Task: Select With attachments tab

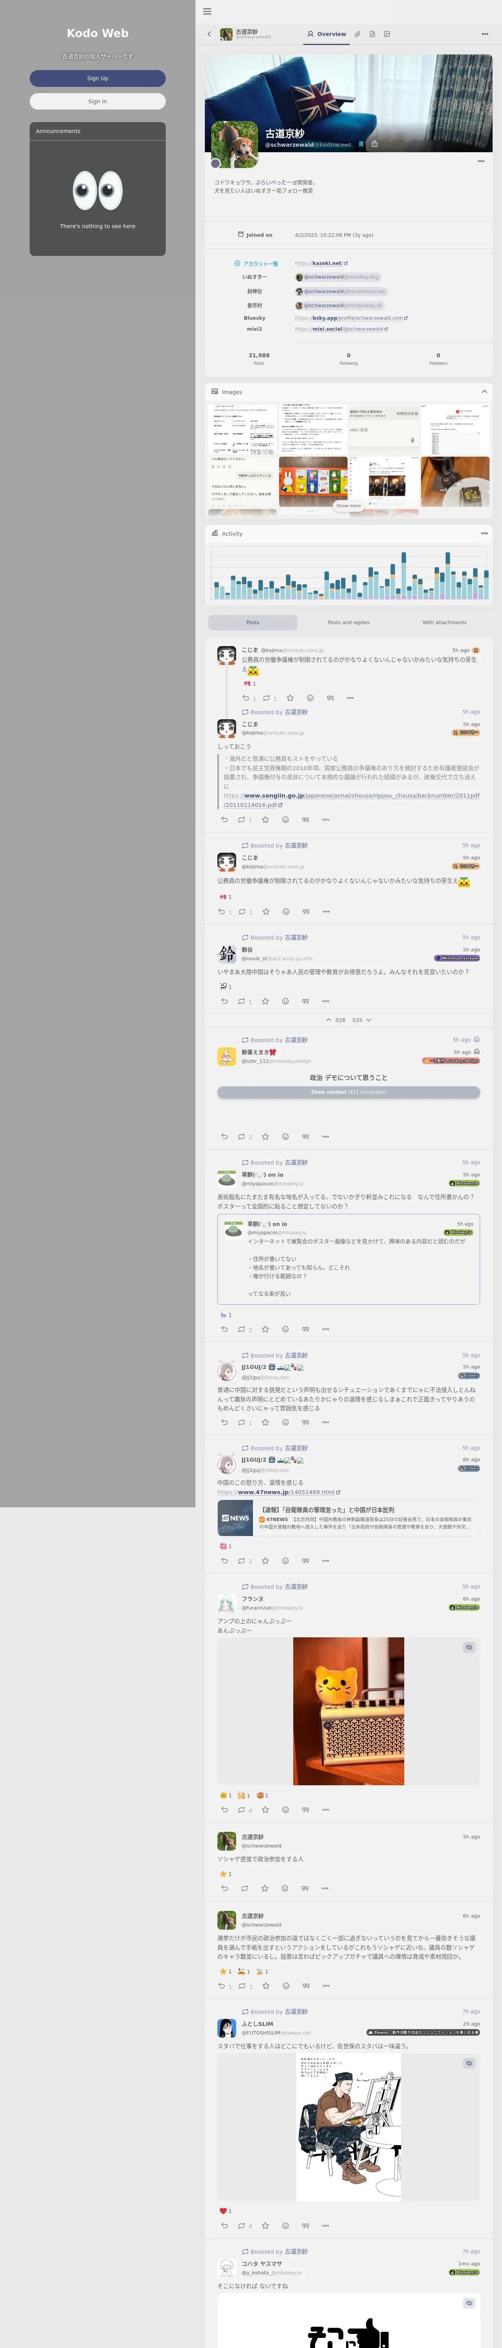Action: 445,623
